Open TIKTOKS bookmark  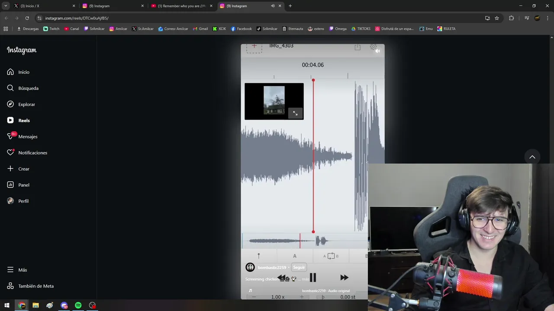tap(361, 29)
